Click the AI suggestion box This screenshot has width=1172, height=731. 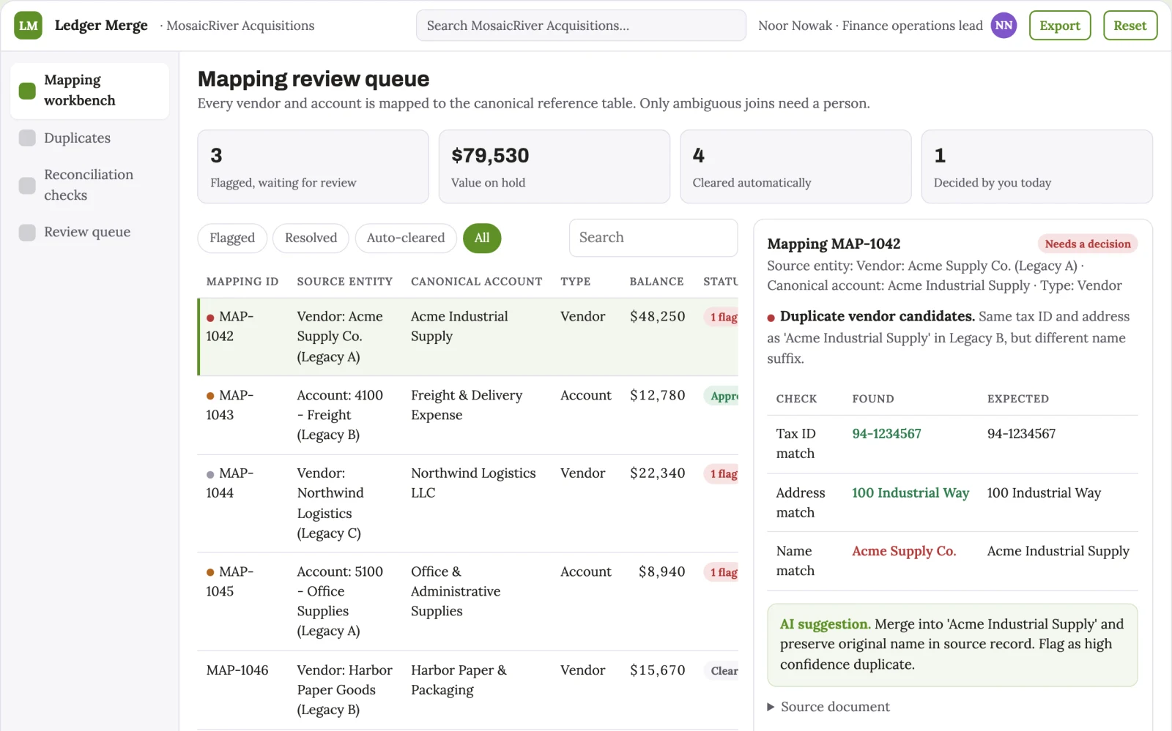(x=952, y=645)
